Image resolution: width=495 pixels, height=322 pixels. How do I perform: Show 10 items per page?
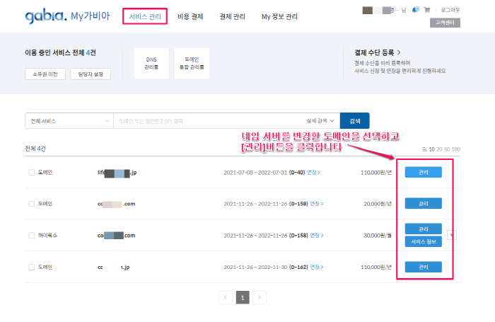(431, 149)
